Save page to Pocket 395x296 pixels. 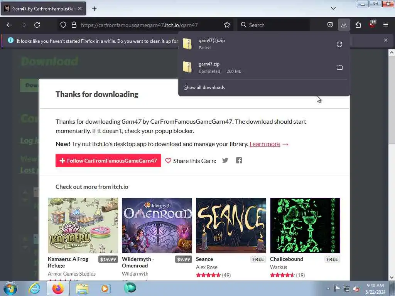330,25
